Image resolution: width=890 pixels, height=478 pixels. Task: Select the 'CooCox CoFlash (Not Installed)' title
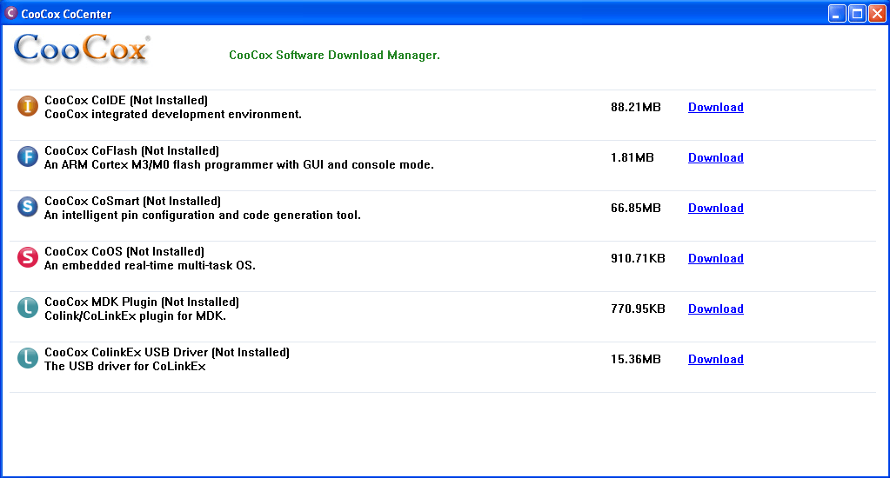pos(131,151)
